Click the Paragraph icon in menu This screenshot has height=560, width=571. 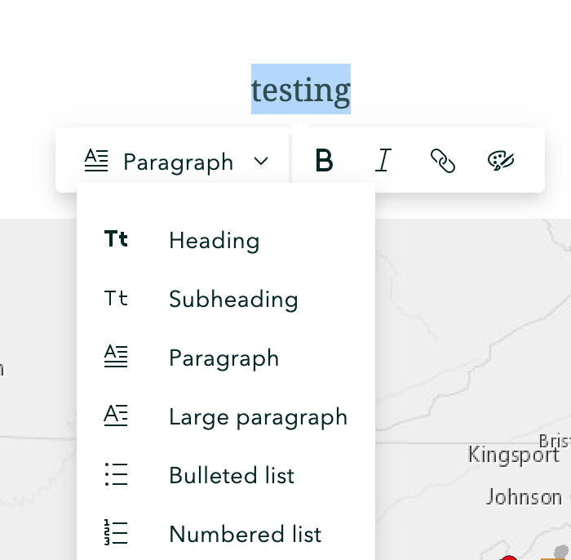(117, 358)
